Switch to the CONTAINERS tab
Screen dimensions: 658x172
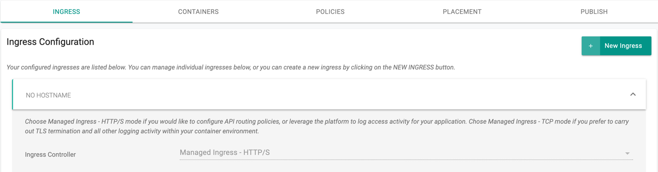pyautogui.click(x=198, y=11)
